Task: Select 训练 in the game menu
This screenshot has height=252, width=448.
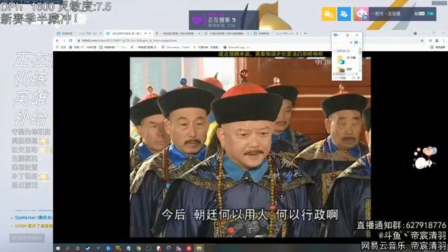Action: click(31, 79)
